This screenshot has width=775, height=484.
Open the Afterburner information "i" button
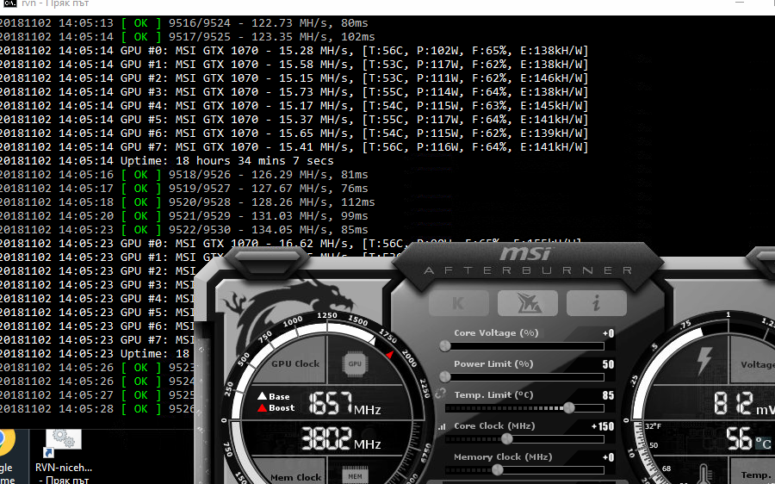pyautogui.click(x=596, y=302)
